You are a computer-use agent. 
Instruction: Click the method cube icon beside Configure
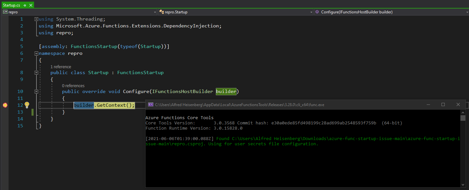317,12
